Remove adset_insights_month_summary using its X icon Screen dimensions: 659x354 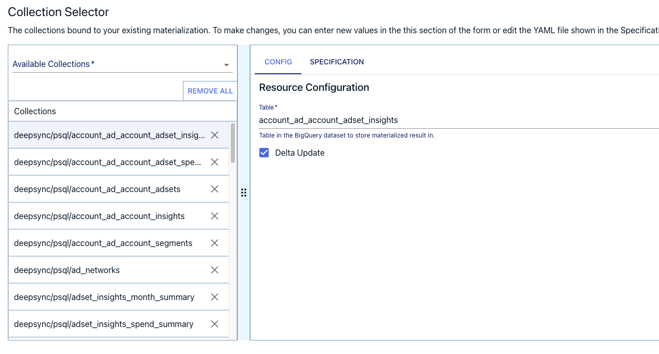215,297
